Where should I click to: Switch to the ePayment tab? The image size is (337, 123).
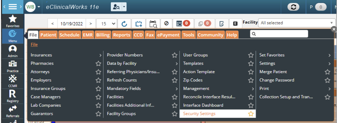click(x=168, y=35)
